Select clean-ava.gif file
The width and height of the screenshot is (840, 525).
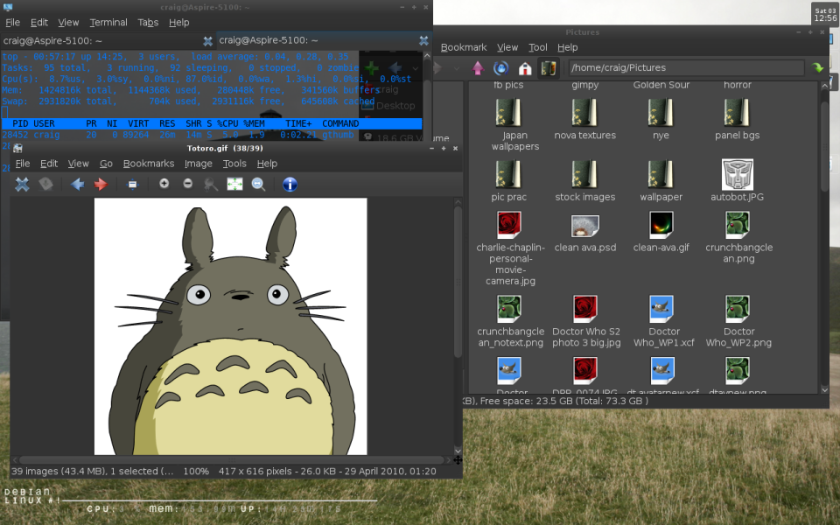point(661,225)
